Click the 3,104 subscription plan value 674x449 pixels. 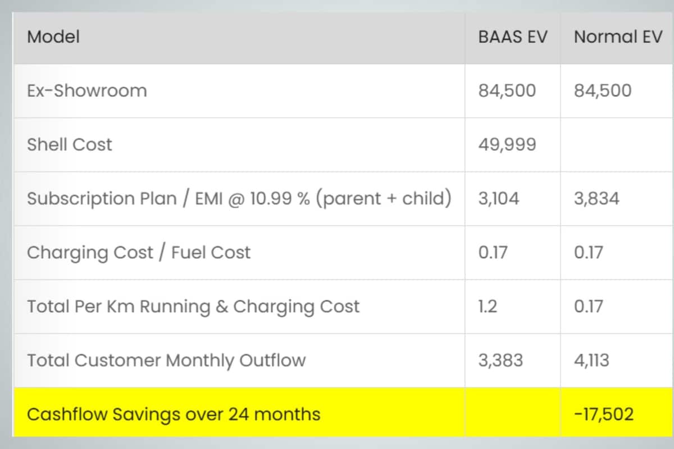499,199
